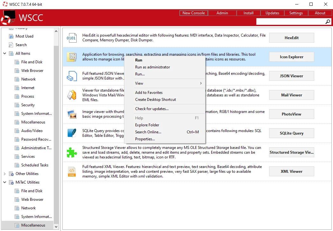Open the New Console button
Screen dimensions: 333x231
tap(193, 13)
